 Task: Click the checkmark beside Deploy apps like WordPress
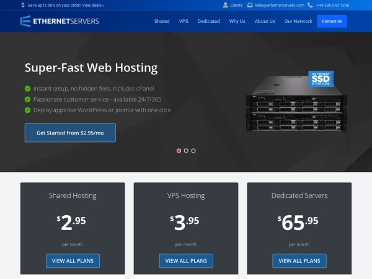pyautogui.click(x=27, y=110)
